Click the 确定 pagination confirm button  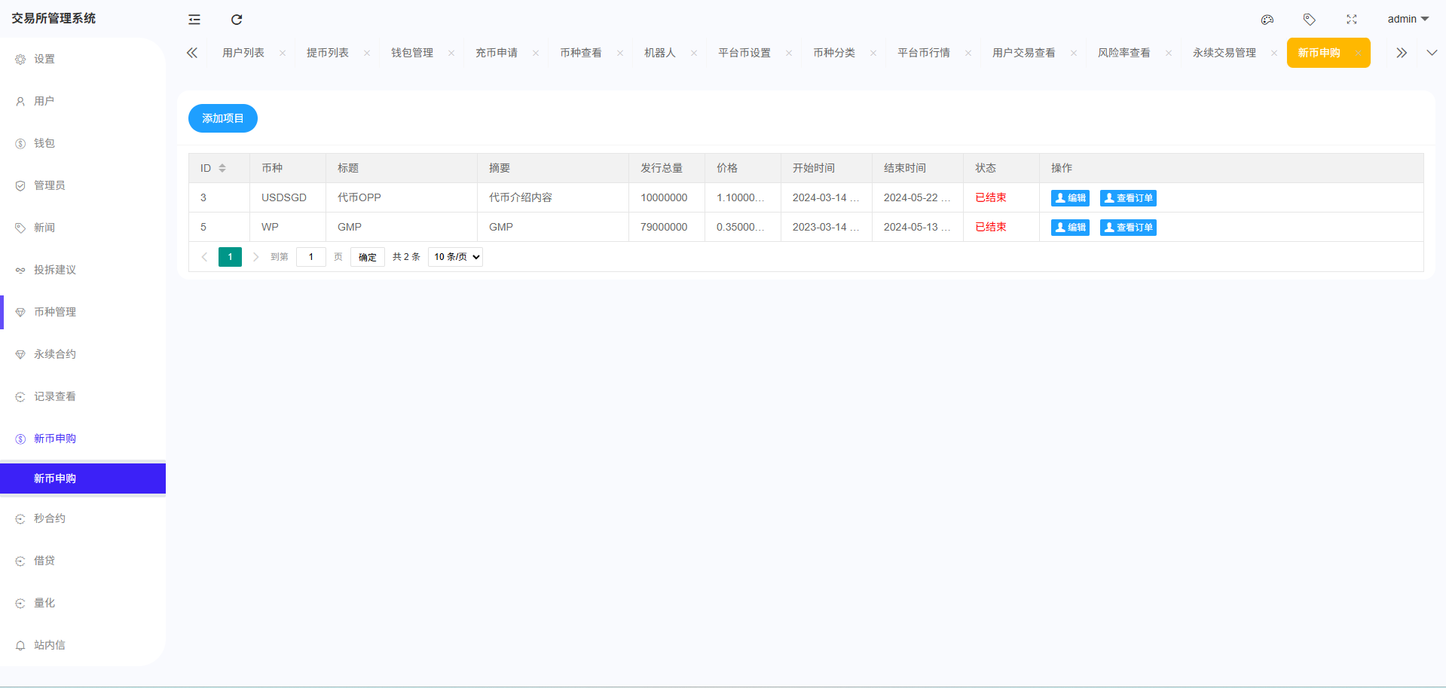coord(368,257)
